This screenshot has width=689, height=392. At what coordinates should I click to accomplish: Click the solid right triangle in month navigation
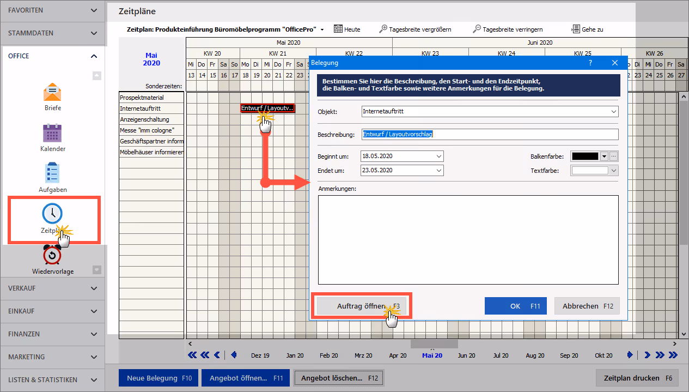pos(630,355)
